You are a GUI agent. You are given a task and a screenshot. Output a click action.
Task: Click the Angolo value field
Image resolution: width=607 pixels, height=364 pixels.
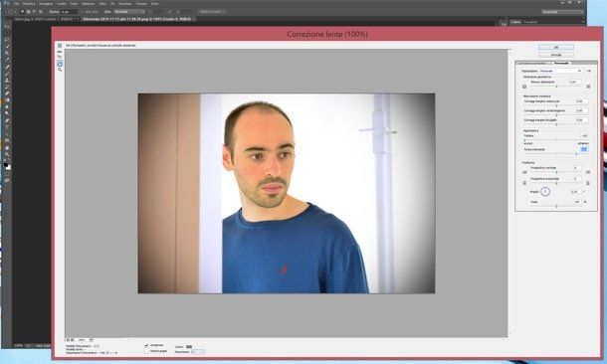click(x=576, y=191)
